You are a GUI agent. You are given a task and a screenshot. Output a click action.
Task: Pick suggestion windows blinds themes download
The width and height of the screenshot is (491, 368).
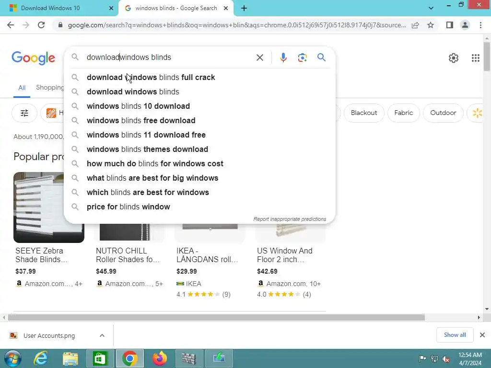199,149
